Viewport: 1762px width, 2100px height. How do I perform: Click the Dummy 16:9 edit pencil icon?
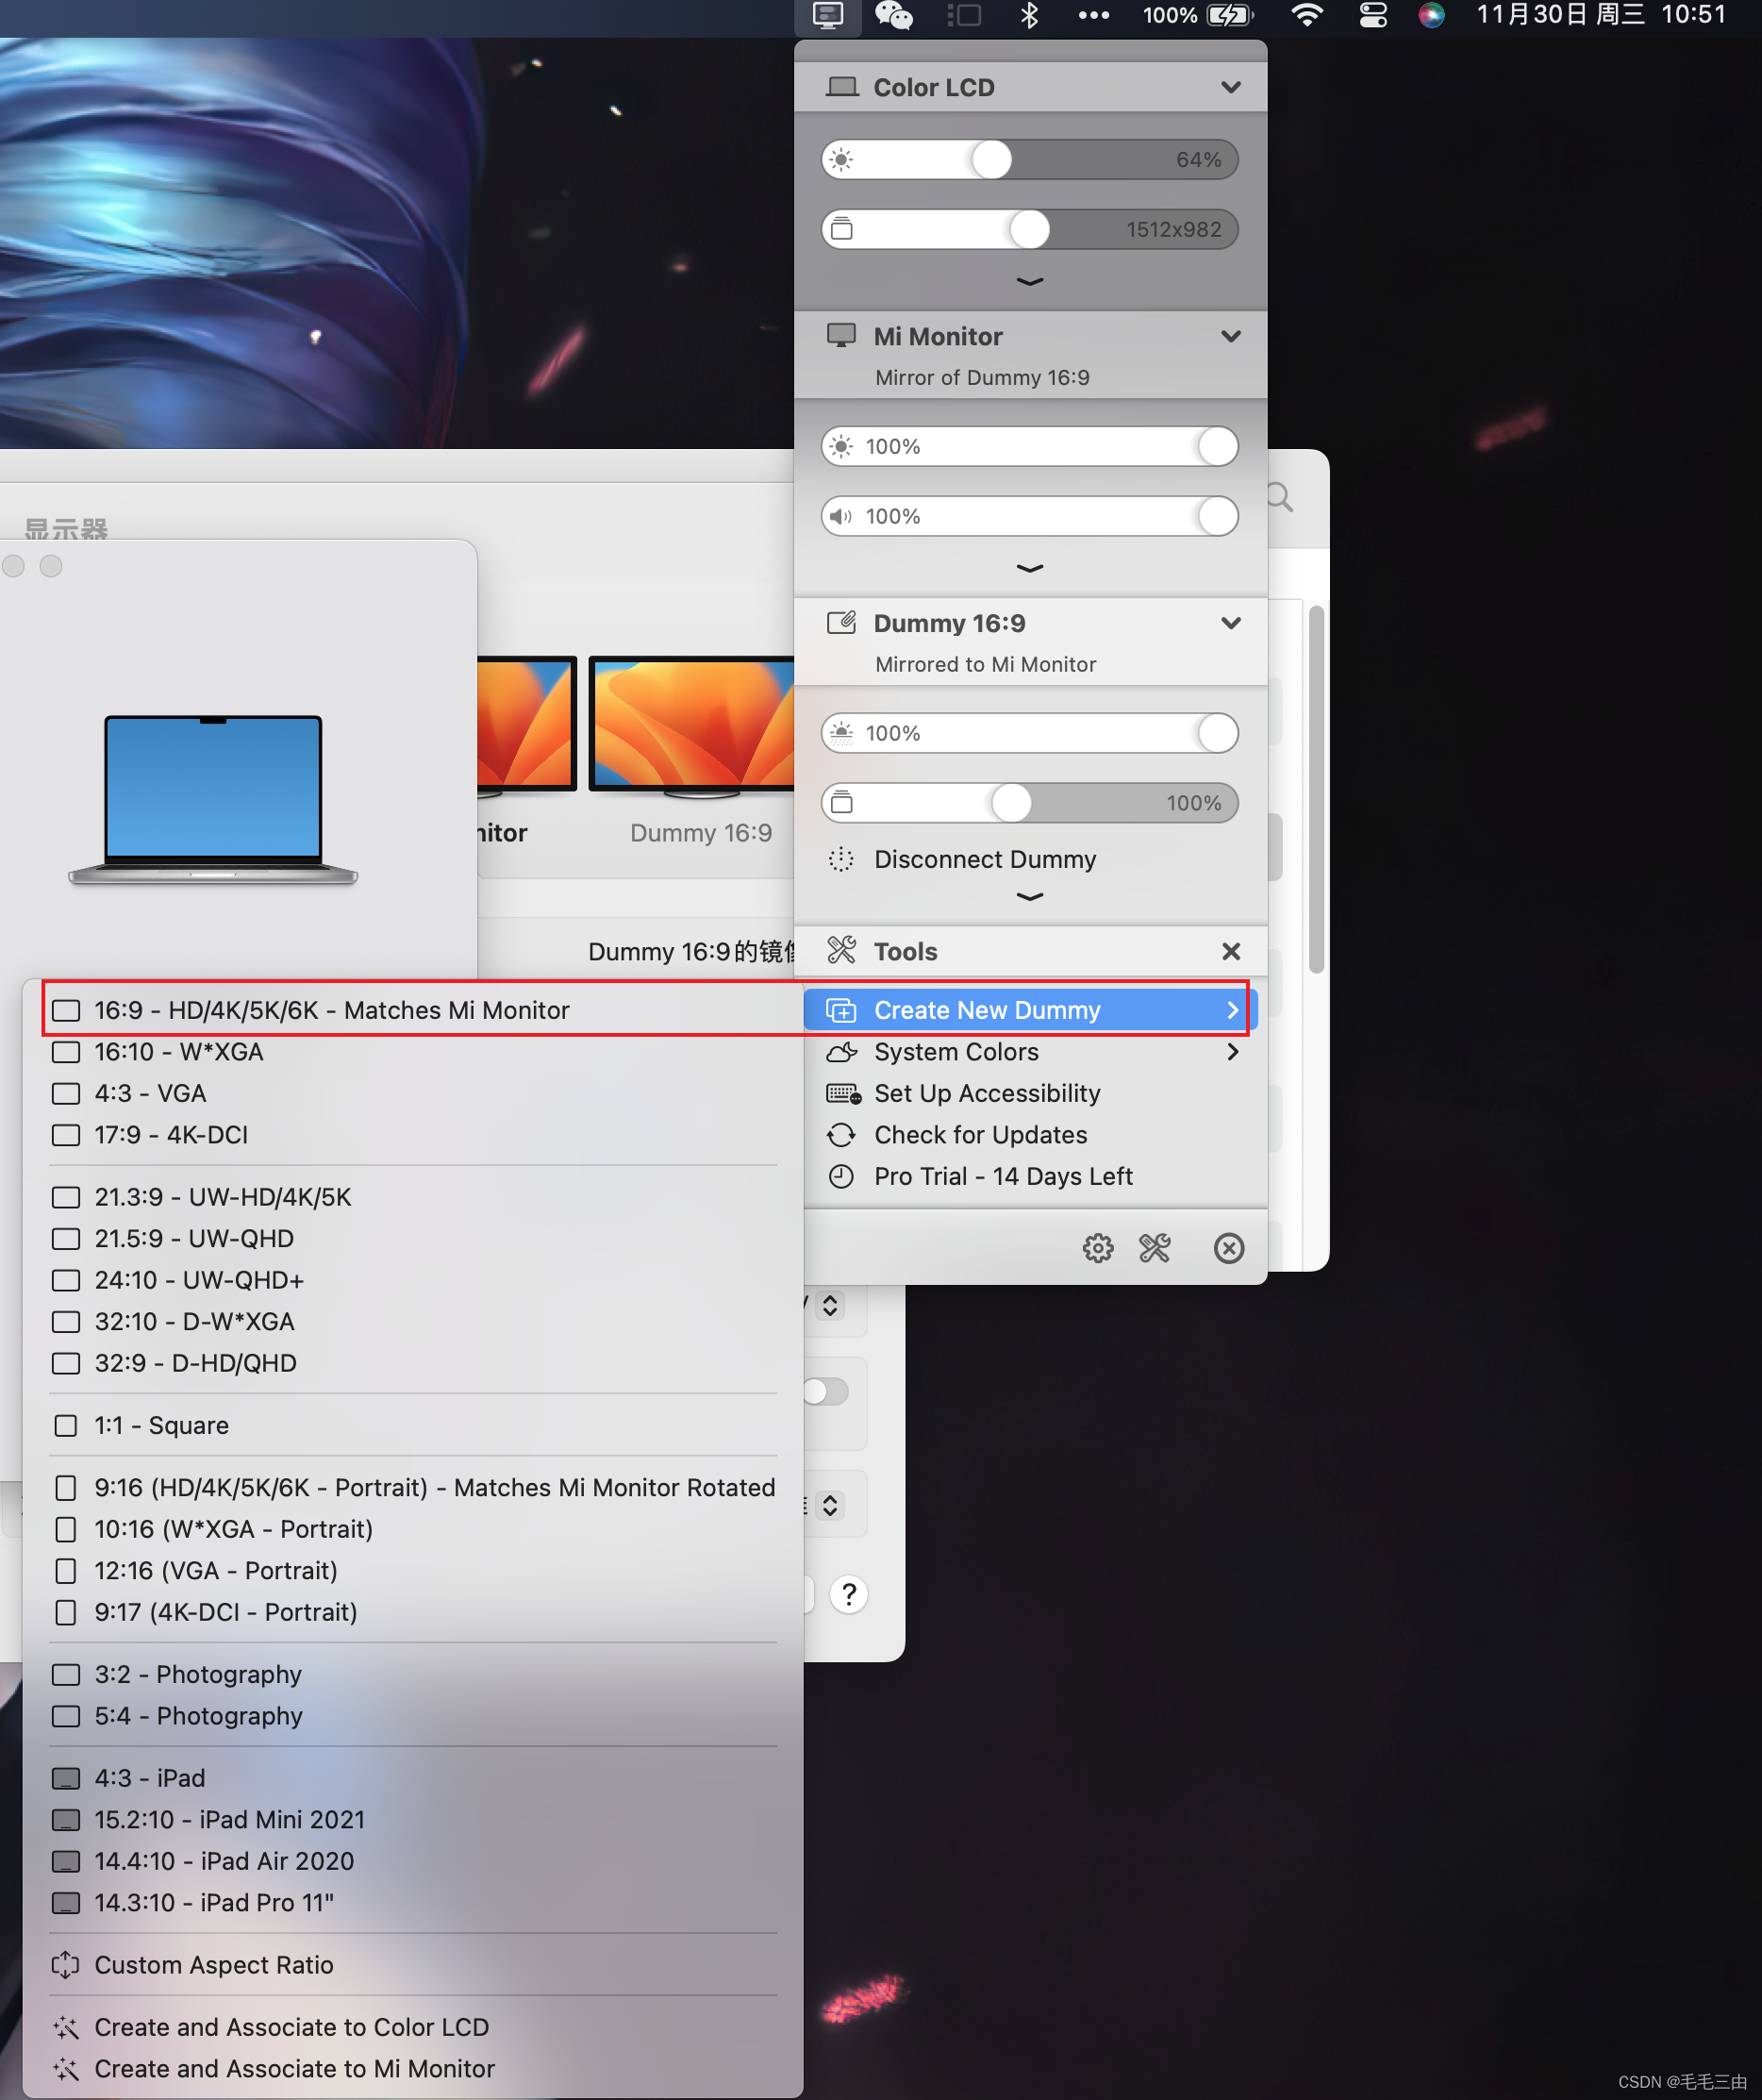pyautogui.click(x=841, y=622)
